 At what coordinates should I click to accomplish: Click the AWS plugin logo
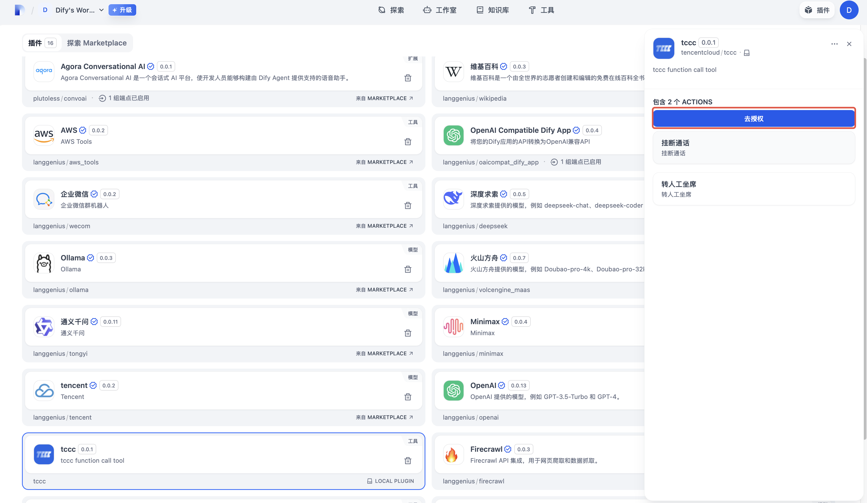pos(44,135)
